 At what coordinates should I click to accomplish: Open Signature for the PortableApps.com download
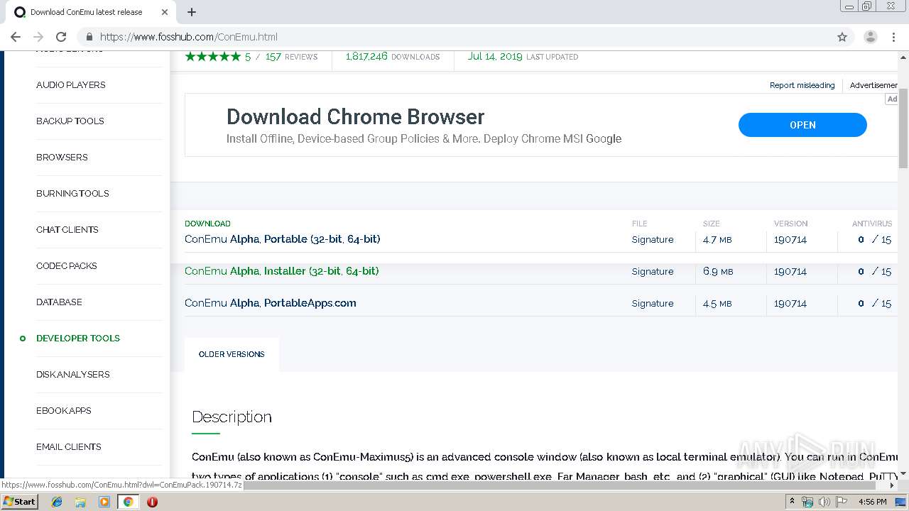coord(653,304)
